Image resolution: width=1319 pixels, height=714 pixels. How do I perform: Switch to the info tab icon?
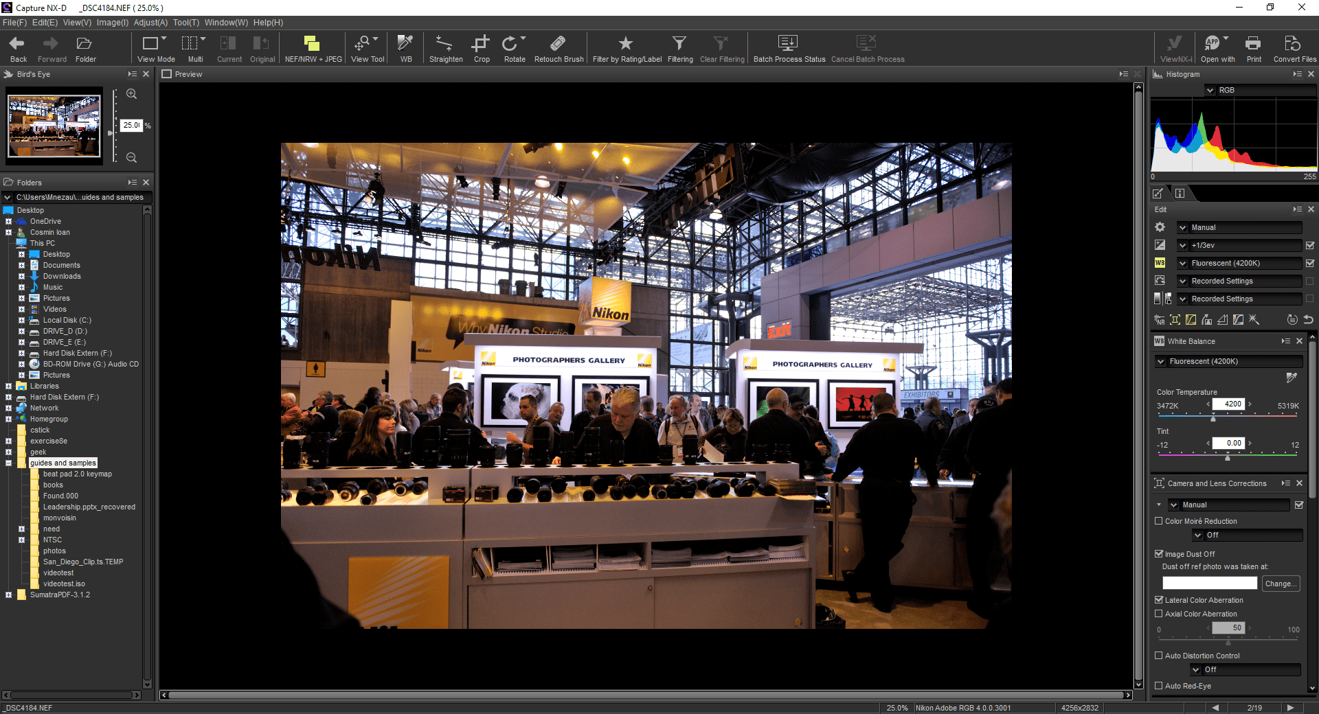(x=1180, y=194)
